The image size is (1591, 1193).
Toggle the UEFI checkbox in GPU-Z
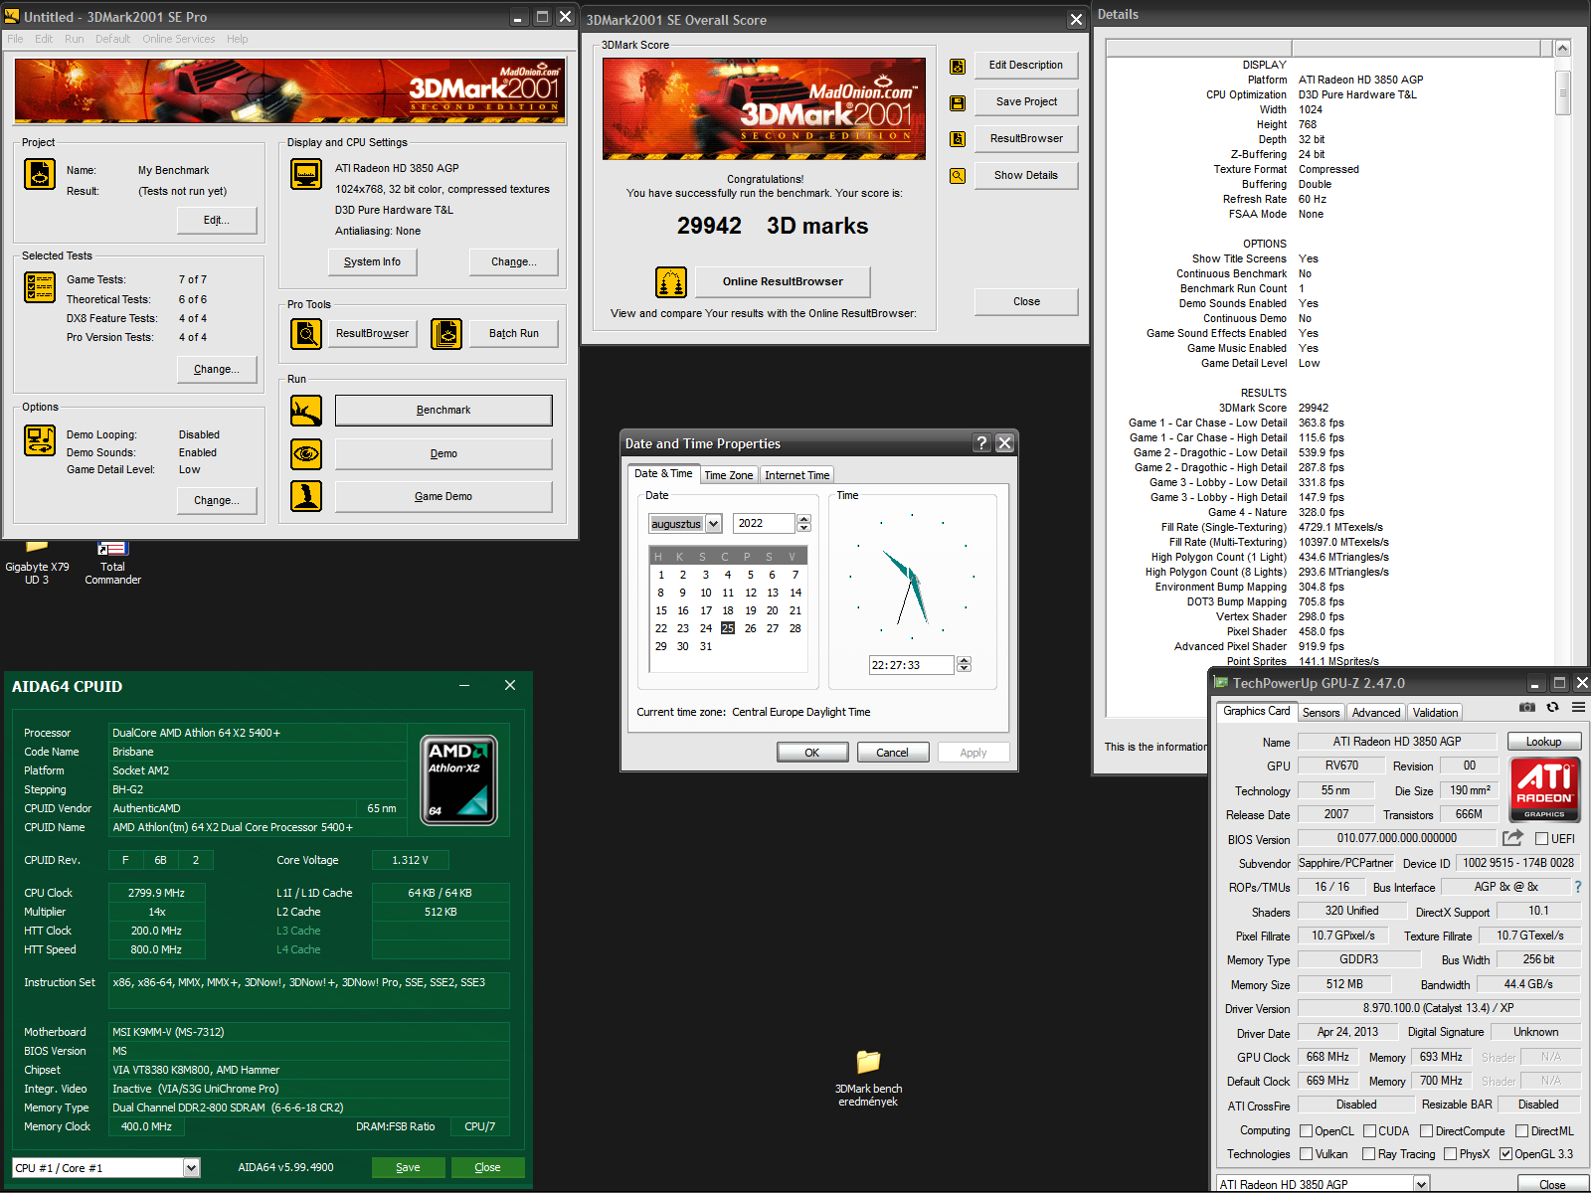1541,839
